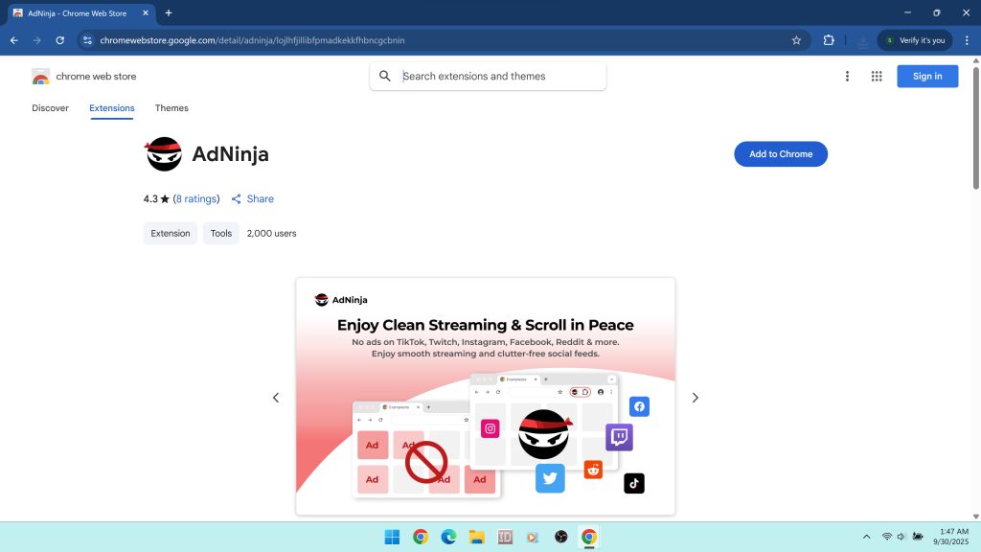Screen dimensions: 981x552
Task: Switch to the Discover tab
Action: click(x=50, y=108)
